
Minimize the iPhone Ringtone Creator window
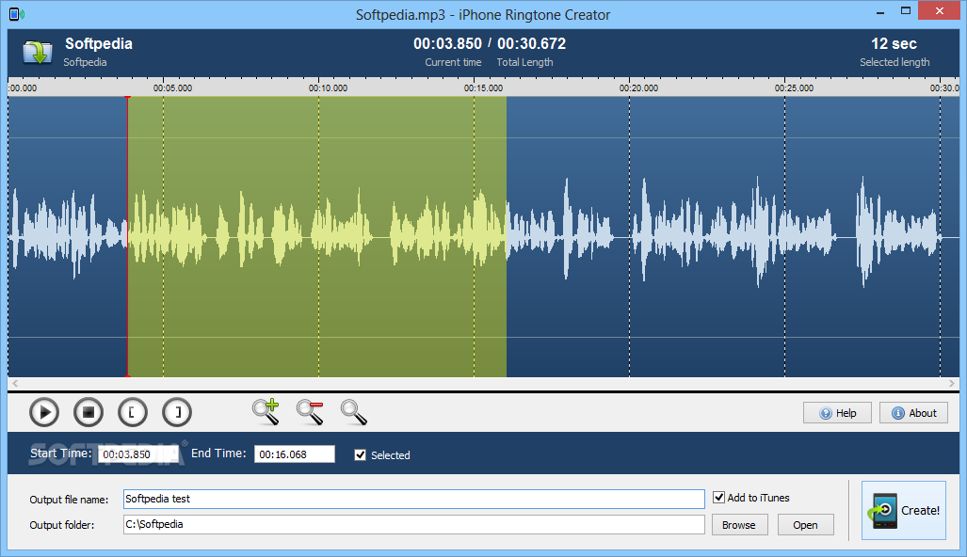[880, 11]
